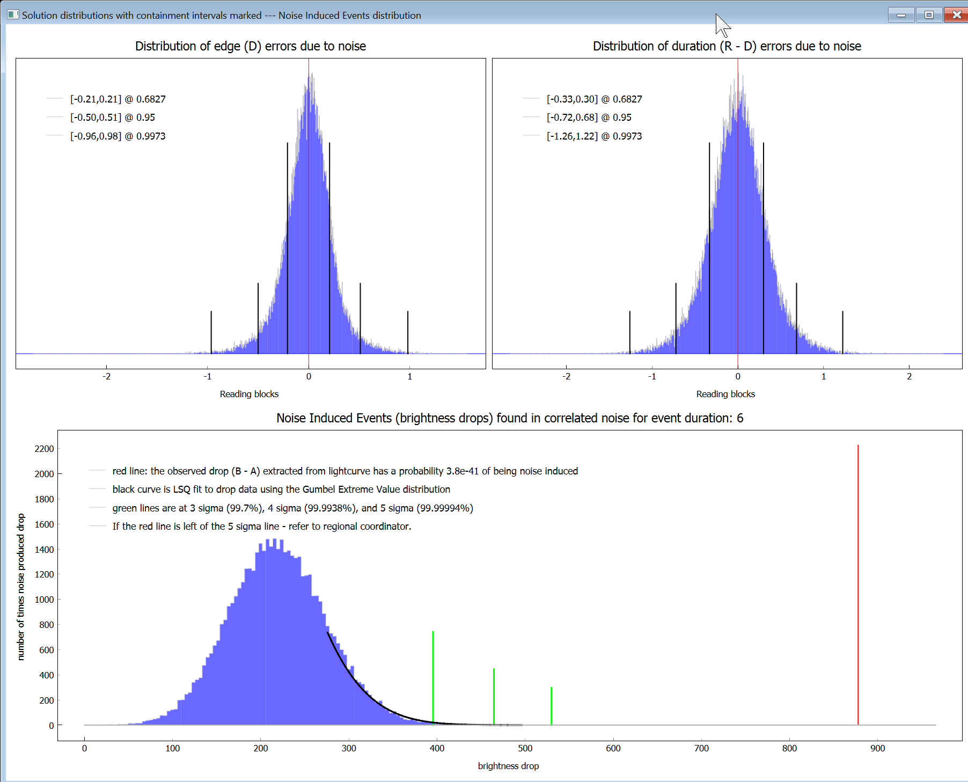Click the 'brightness drop' x-axis label
968x782 pixels.
click(509, 766)
